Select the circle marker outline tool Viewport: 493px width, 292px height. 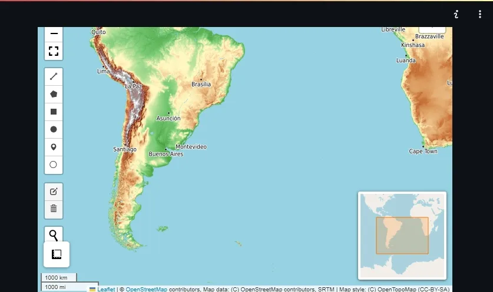click(54, 165)
